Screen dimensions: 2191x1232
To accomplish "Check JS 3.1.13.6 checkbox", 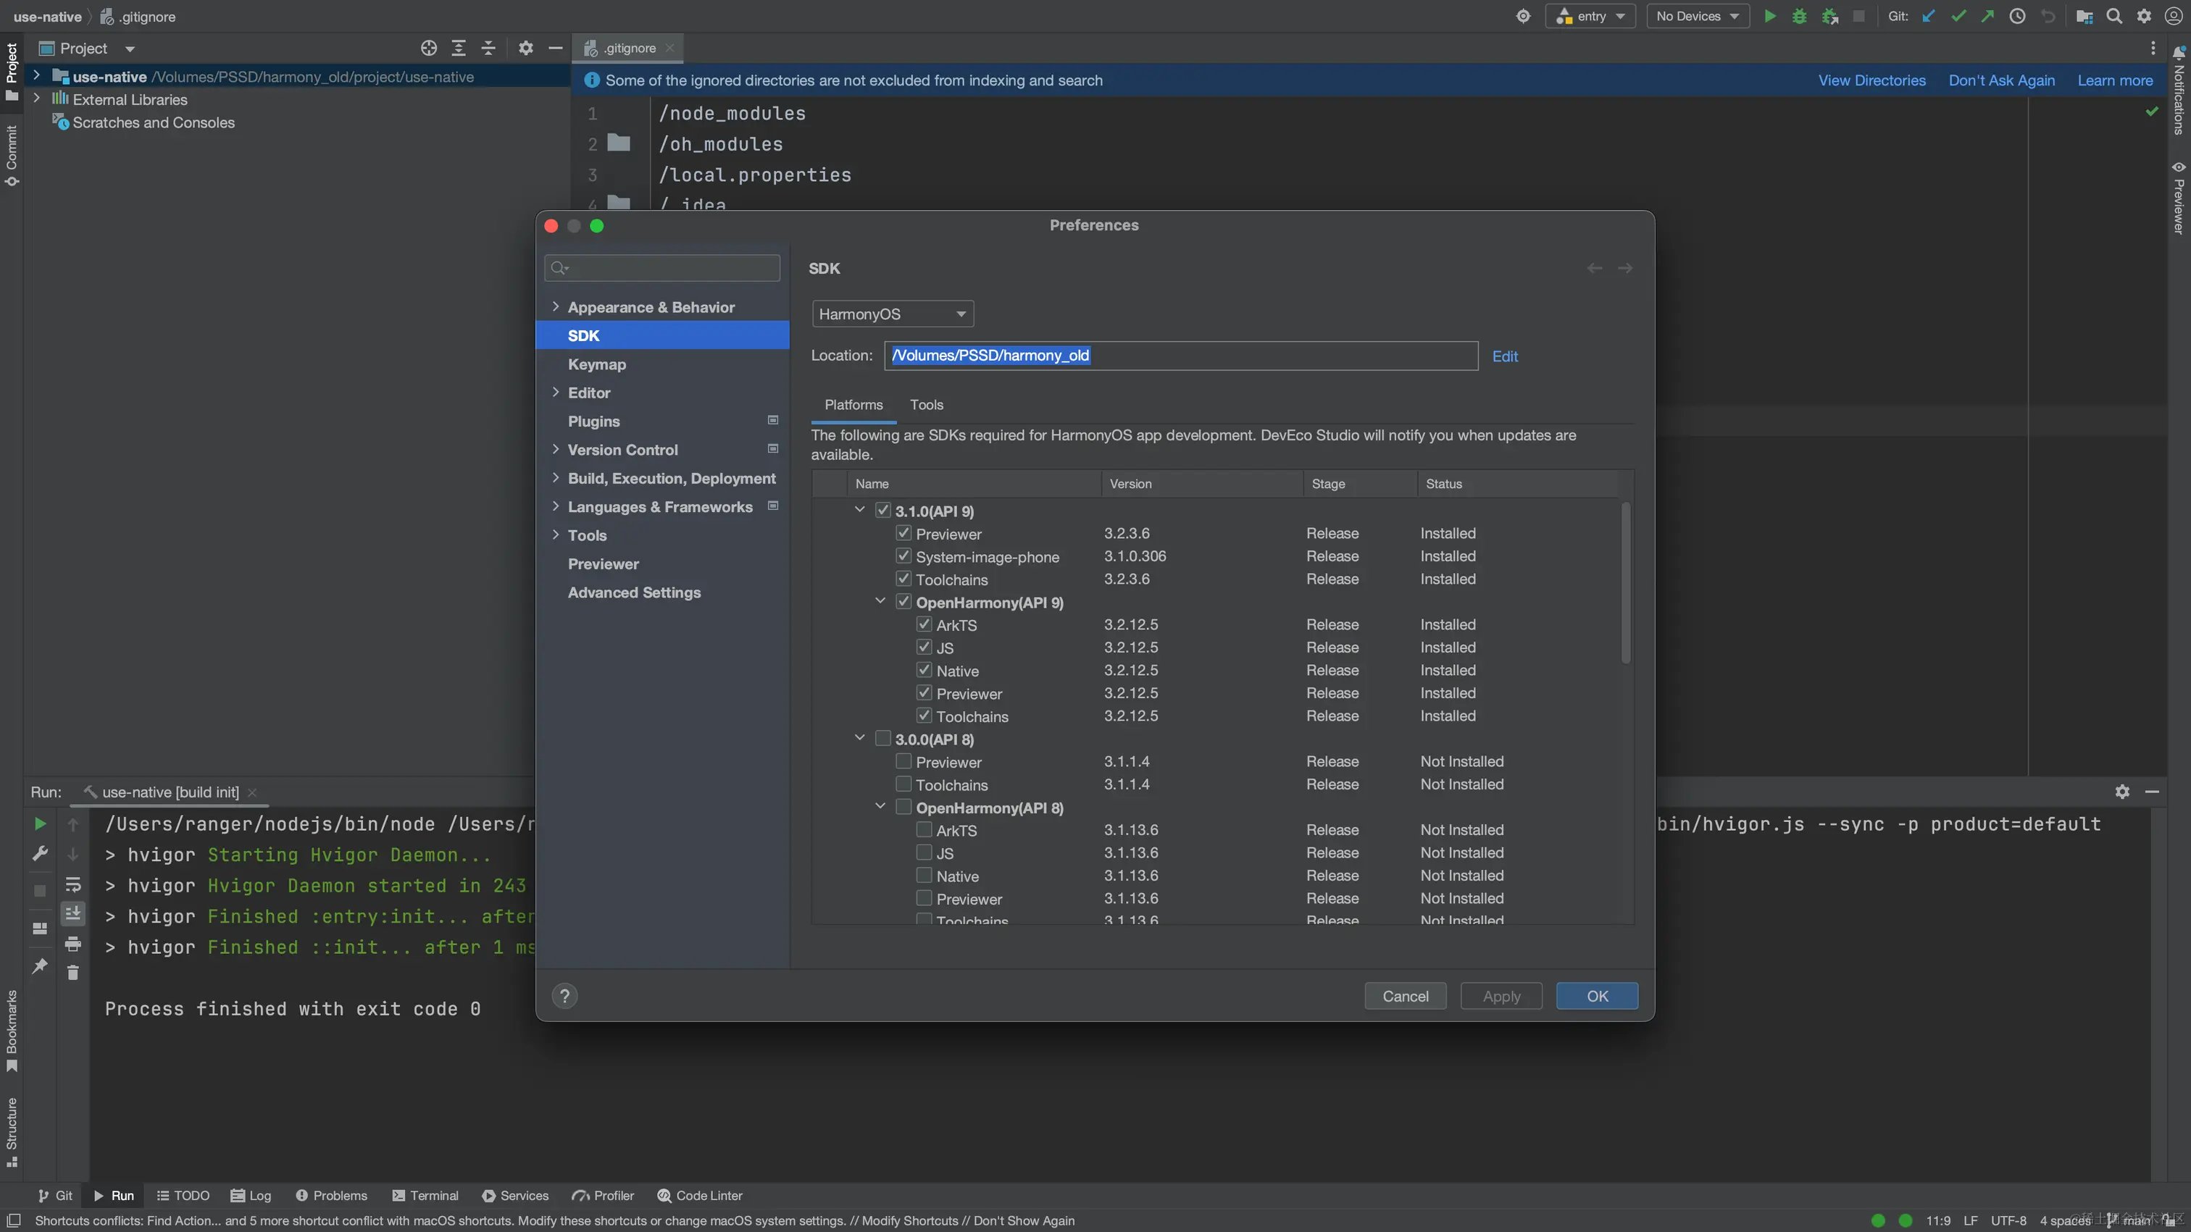I will [924, 852].
